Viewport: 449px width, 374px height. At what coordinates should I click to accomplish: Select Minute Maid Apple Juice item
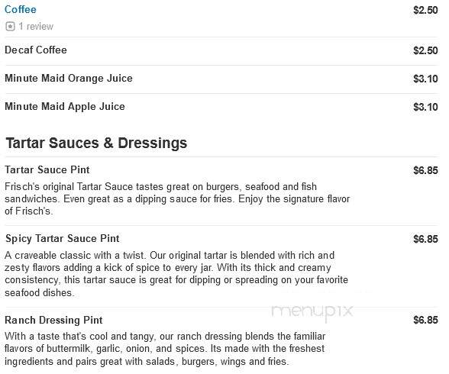(x=65, y=106)
